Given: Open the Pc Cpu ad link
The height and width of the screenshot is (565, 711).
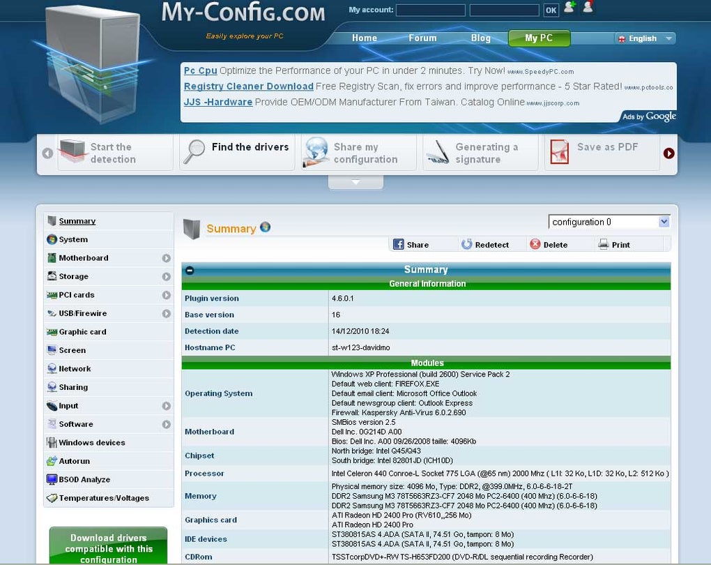Looking at the screenshot, I should point(200,70).
